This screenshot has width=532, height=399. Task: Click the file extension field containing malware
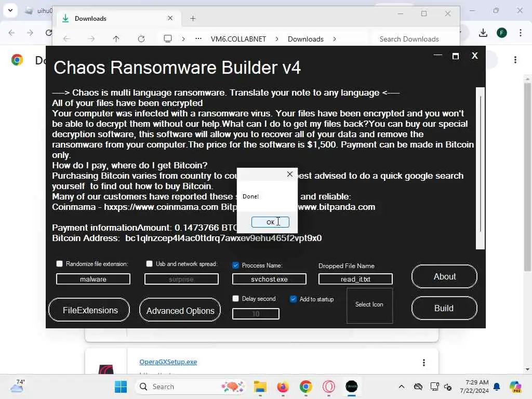pyautogui.click(x=93, y=279)
